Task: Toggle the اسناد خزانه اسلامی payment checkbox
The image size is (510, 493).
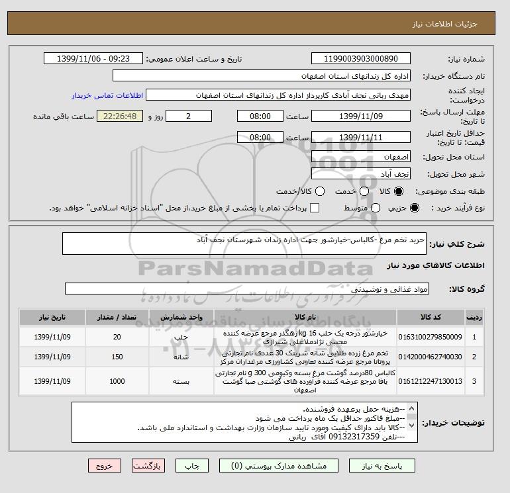Action: [x=315, y=208]
